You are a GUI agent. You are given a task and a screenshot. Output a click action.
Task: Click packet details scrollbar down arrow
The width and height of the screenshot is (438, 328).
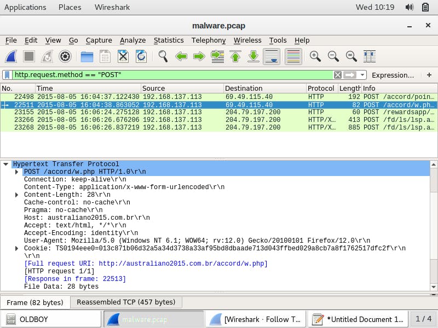click(x=434, y=287)
